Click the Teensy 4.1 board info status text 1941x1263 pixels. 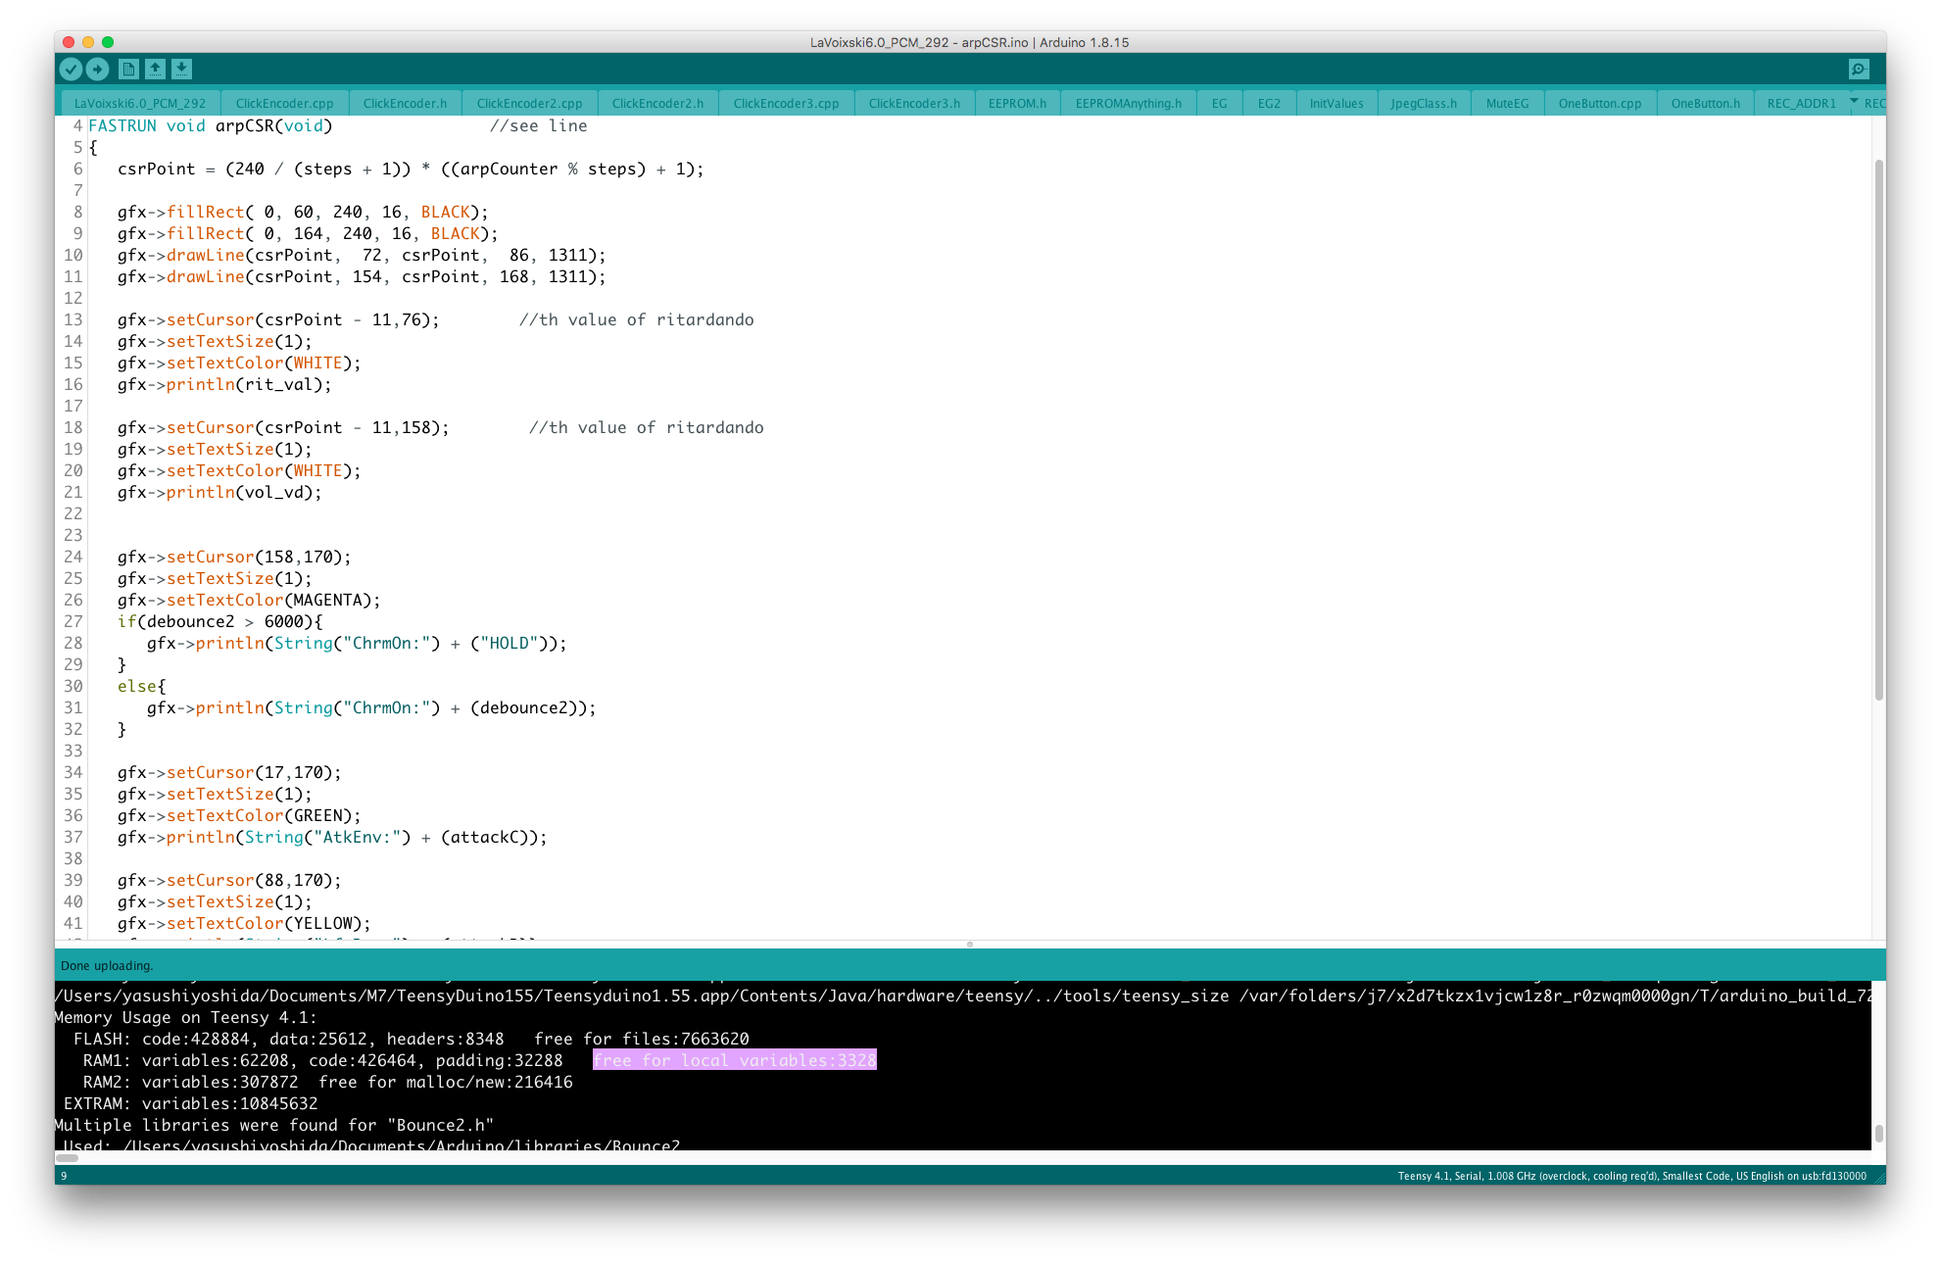(1632, 1176)
